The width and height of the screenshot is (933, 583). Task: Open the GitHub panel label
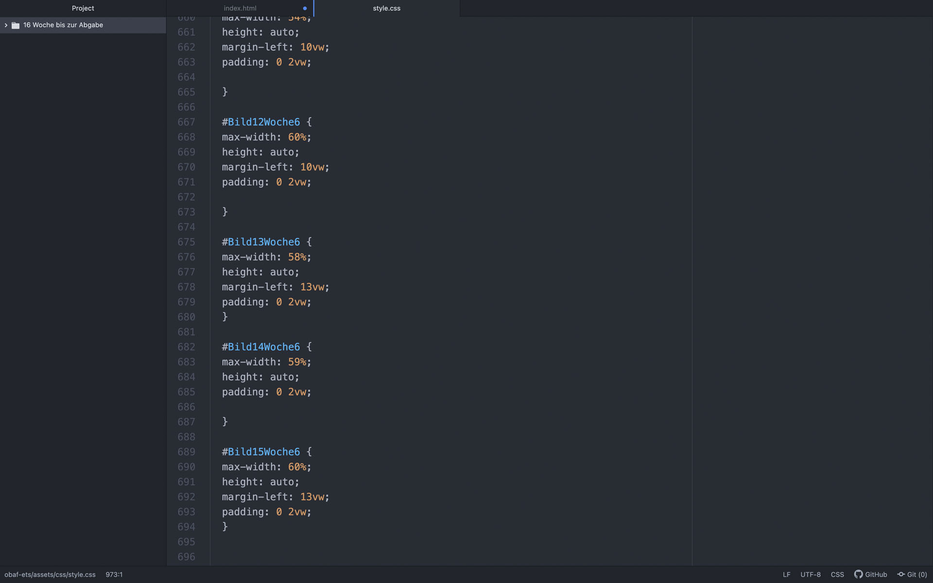pos(876,575)
